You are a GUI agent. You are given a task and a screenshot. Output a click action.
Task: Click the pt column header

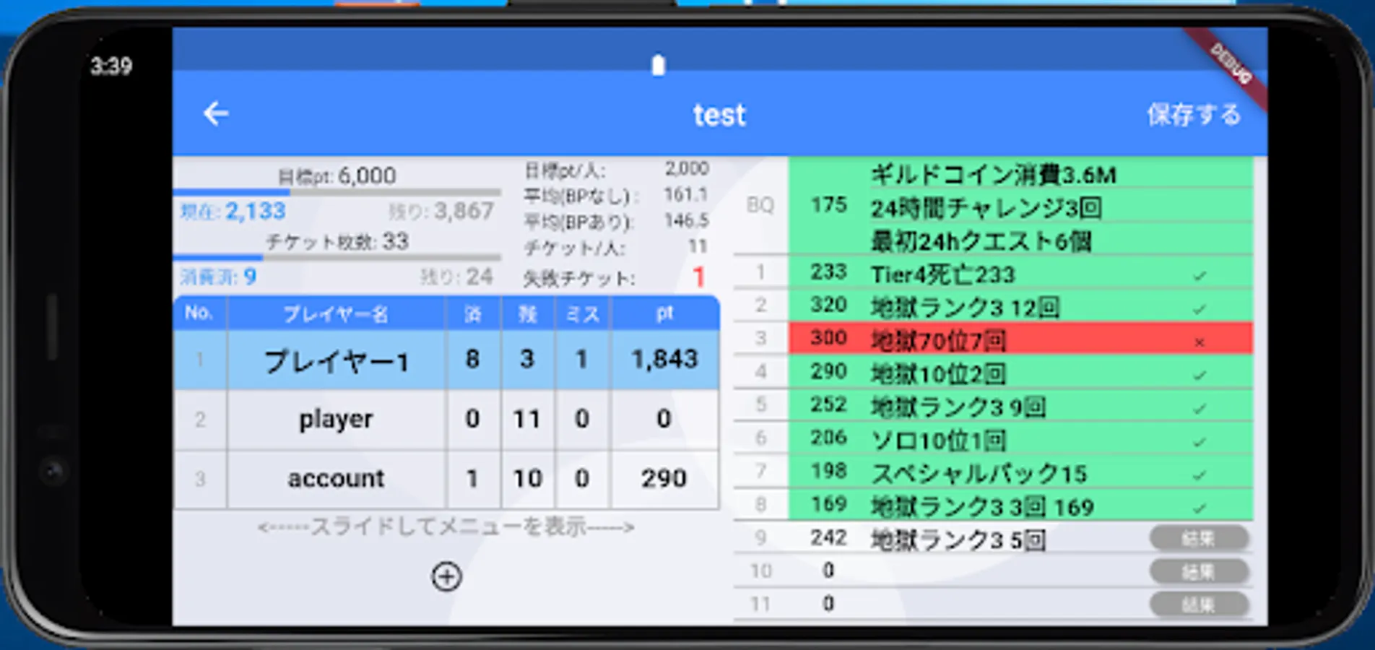tap(665, 313)
